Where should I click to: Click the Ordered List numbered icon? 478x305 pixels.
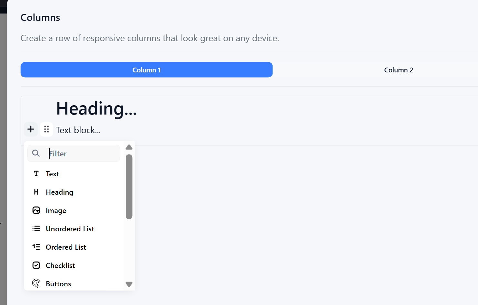[x=36, y=247]
